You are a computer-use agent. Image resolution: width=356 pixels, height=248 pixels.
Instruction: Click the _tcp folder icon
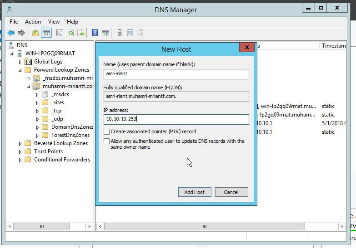point(45,111)
